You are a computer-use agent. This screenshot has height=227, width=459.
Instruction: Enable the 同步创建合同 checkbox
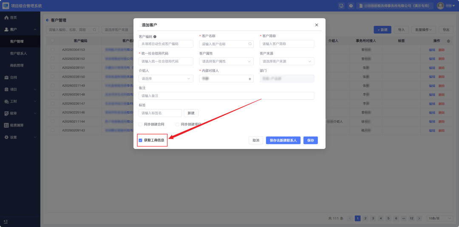coord(141,124)
